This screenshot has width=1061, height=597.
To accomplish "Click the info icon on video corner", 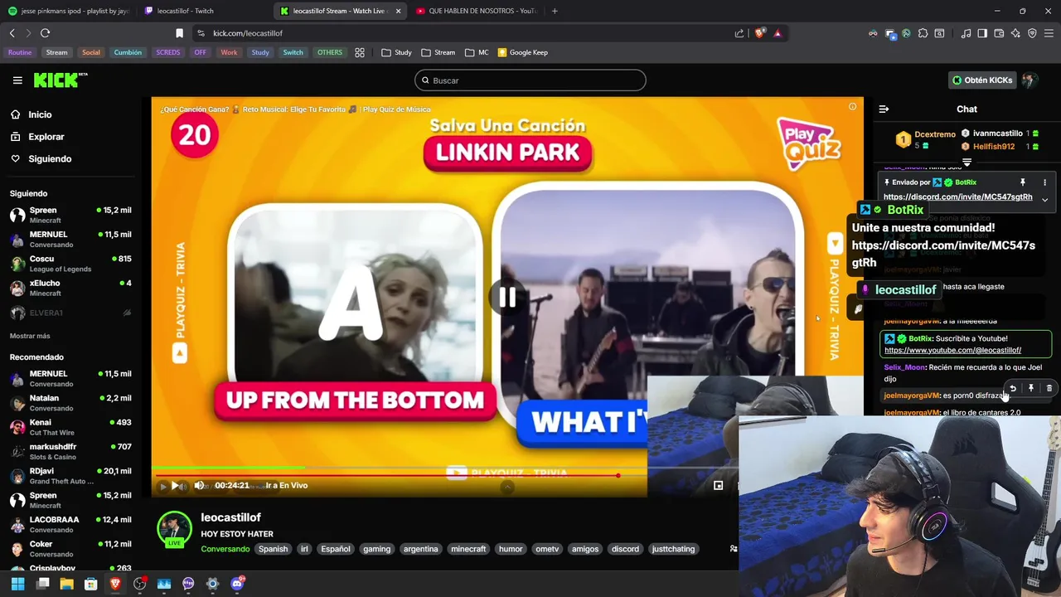I will coord(852,107).
